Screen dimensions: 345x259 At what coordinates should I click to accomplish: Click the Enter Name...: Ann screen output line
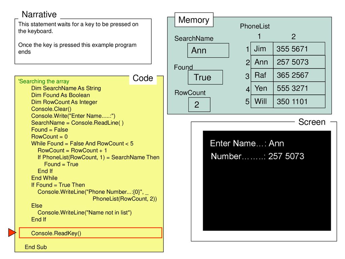click(247, 143)
